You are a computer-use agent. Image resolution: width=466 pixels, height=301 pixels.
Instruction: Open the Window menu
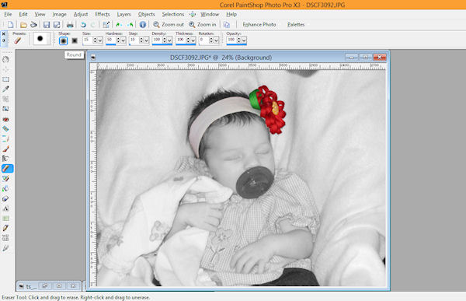210,14
